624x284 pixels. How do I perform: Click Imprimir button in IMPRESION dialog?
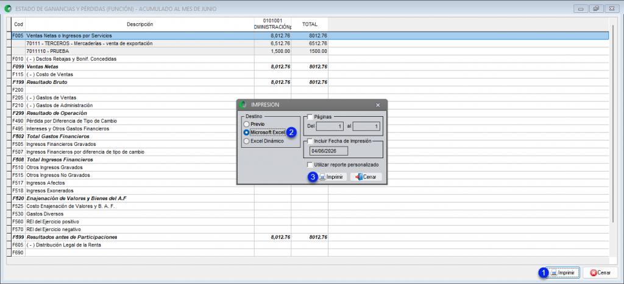click(332, 177)
